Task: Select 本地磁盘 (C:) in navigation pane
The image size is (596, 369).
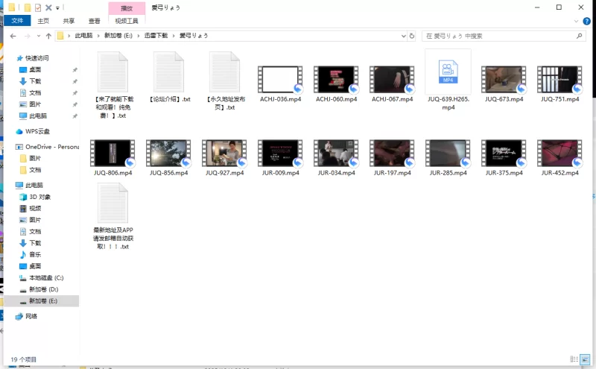Action: point(45,277)
